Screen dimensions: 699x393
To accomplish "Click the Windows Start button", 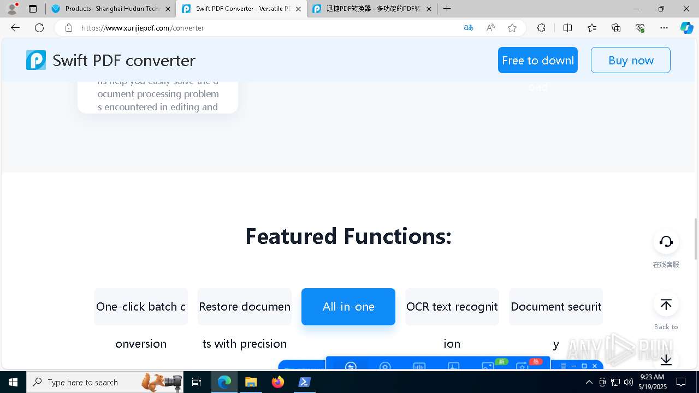I will 13,382.
